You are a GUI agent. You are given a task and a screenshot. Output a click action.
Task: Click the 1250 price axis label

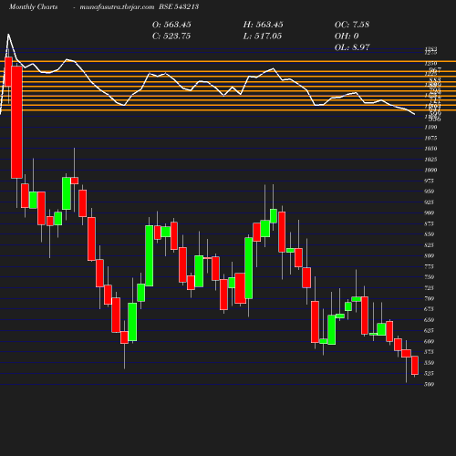[430, 63]
